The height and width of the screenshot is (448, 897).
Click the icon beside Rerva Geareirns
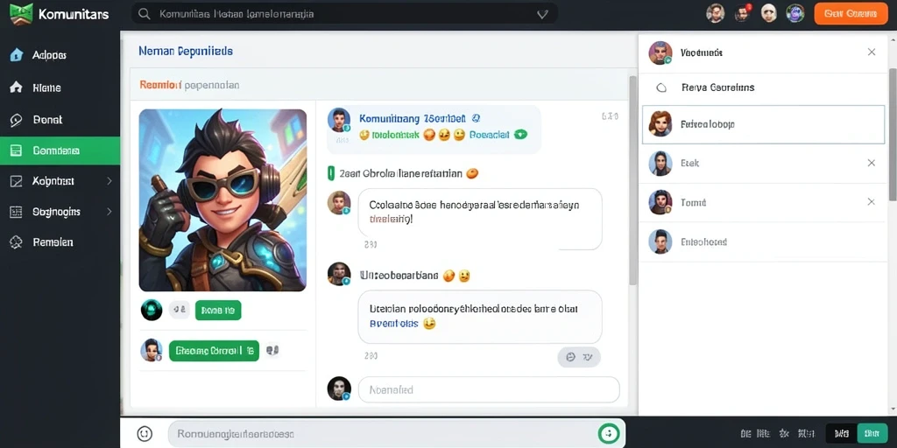coord(661,87)
